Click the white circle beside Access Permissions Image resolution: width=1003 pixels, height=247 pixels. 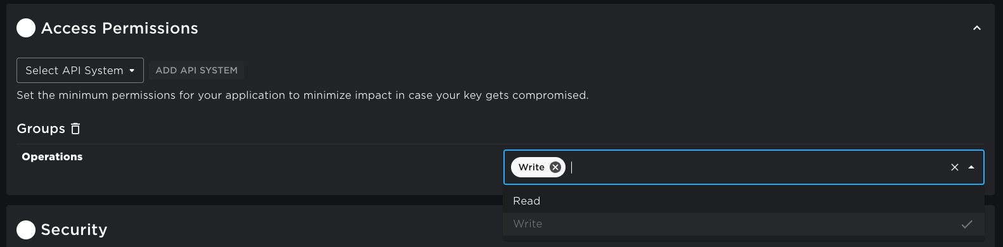pyautogui.click(x=26, y=28)
